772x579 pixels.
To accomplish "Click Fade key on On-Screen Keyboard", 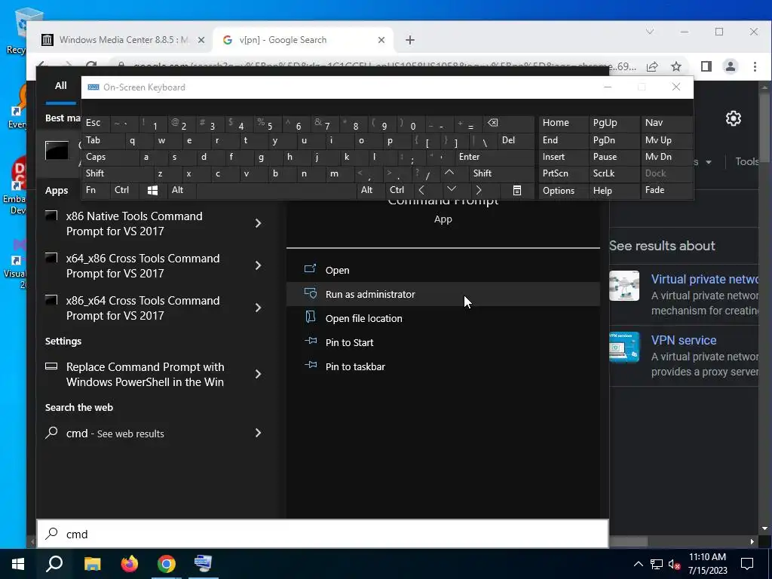I will pos(666,191).
